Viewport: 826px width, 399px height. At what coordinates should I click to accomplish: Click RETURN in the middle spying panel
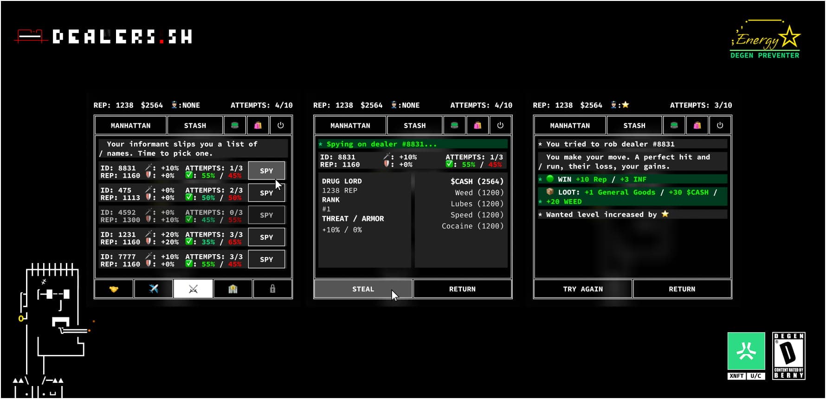pyautogui.click(x=462, y=289)
